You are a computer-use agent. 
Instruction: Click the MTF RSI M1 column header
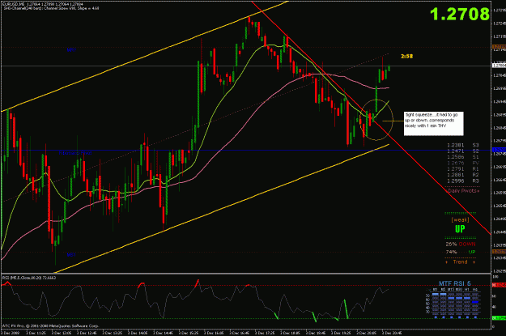tap(435, 290)
